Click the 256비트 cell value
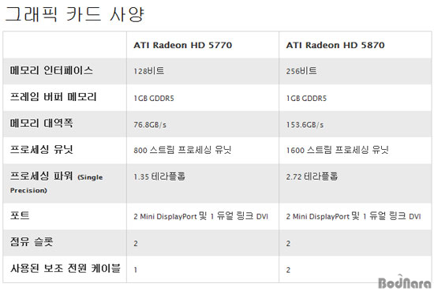 (x=301, y=71)
